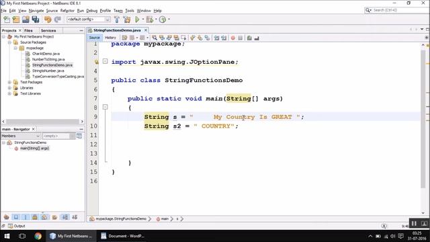Open Chrome from the Windows taskbar
430x242 pixels.
click(x=38, y=236)
